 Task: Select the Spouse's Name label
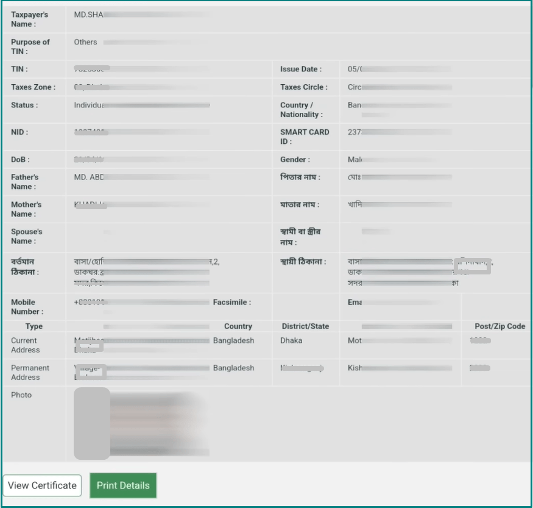coord(27,236)
